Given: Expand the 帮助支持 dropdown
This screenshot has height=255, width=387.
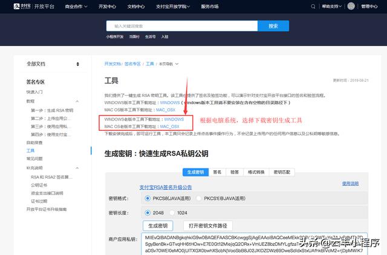Looking at the screenshot, I should click(x=332, y=7).
